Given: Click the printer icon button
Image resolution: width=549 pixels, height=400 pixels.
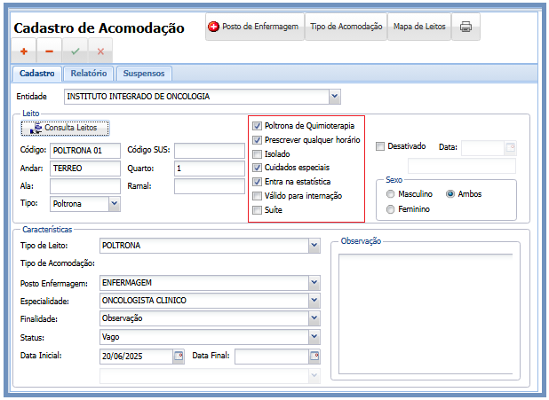Looking at the screenshot, I should [x=465, y=27].
